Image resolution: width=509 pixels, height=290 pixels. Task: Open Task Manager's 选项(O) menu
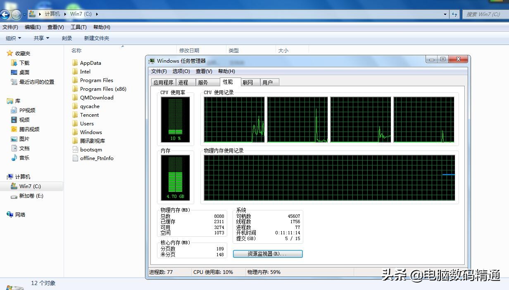(x=181, y=71)
